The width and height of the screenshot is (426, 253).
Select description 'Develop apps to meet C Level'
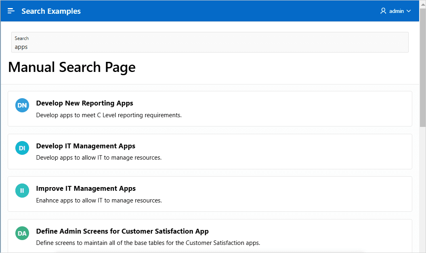pos(109,115)
